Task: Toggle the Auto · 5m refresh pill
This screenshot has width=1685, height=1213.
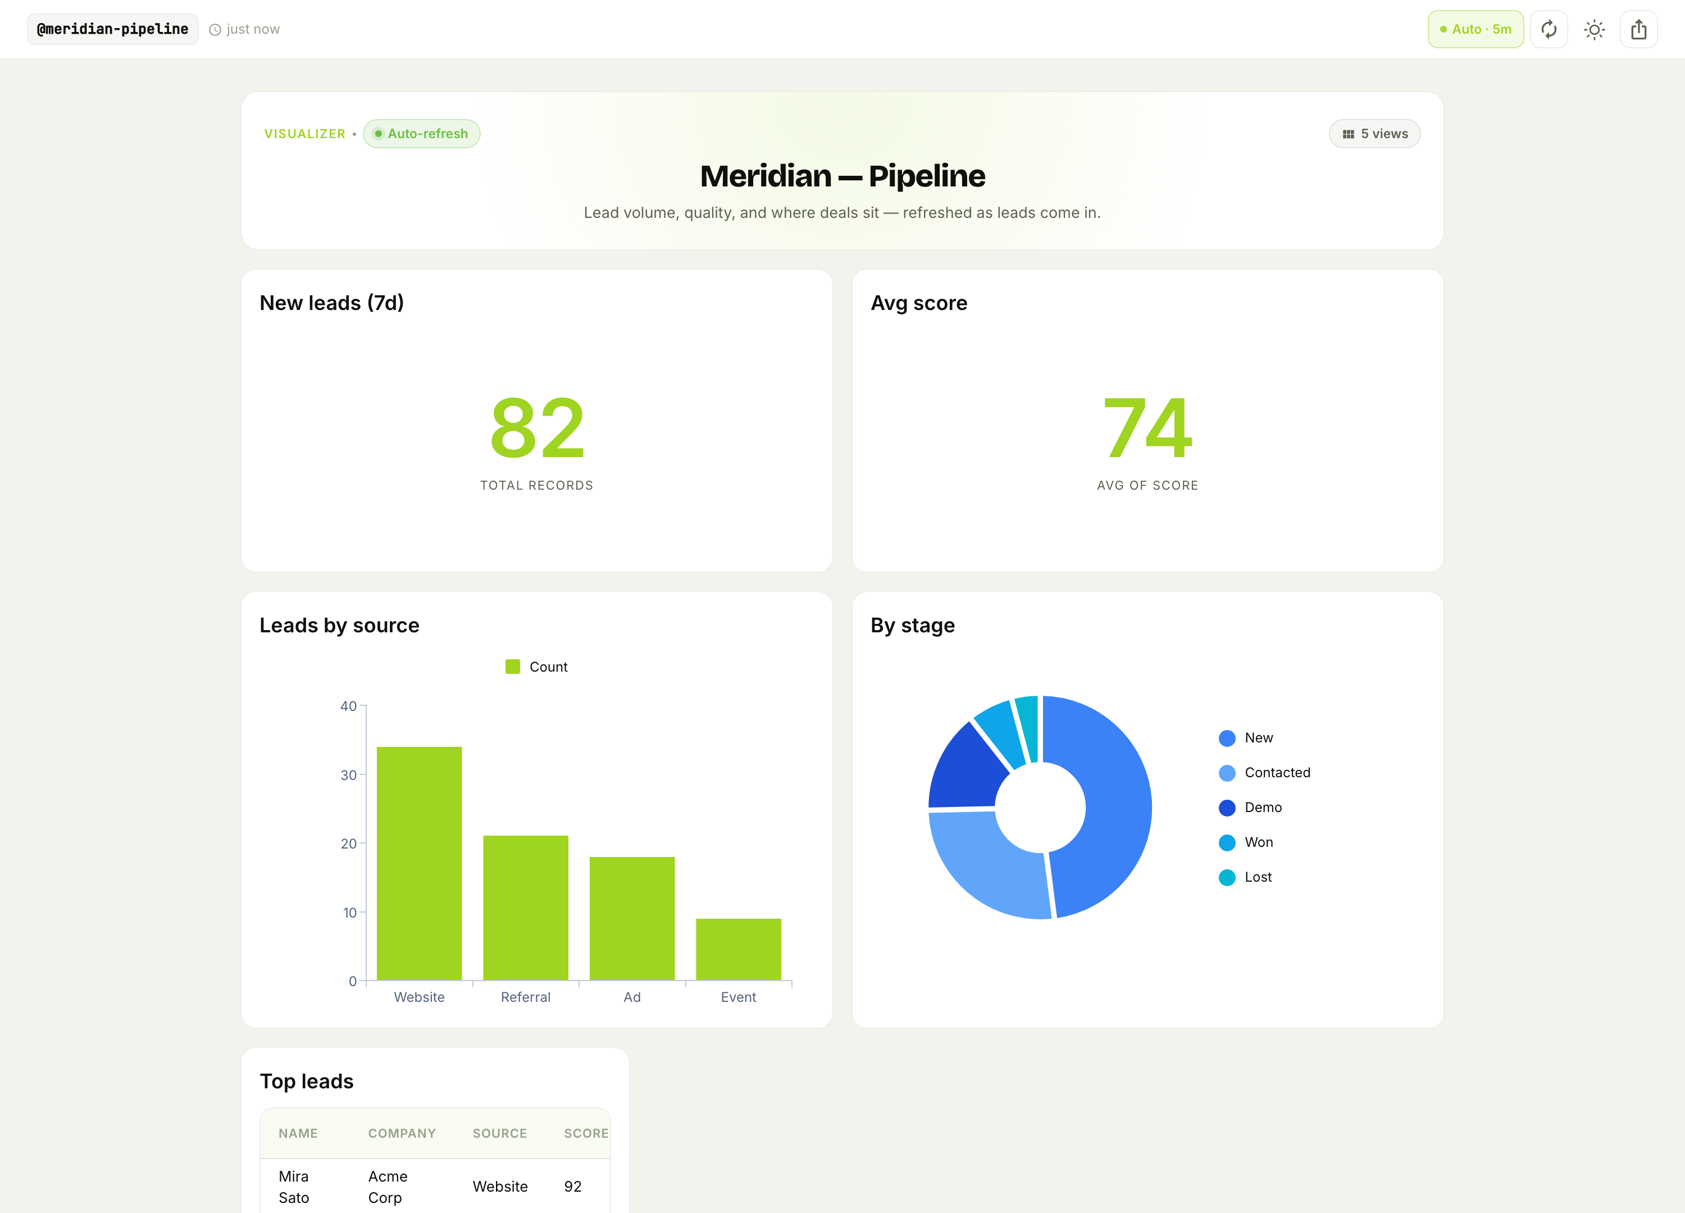Action: (x=1475, y=29)
